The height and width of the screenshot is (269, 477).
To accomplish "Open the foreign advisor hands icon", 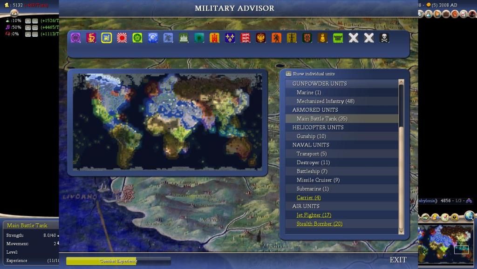I will (x=437, y=13).
